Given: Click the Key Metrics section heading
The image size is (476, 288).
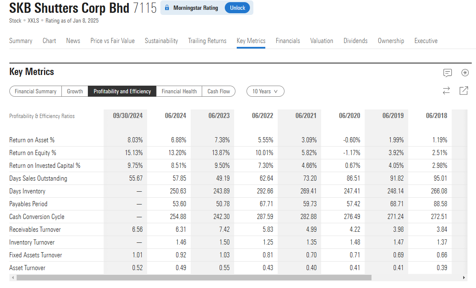Looking at the screenshot, I should coord(32,72).
